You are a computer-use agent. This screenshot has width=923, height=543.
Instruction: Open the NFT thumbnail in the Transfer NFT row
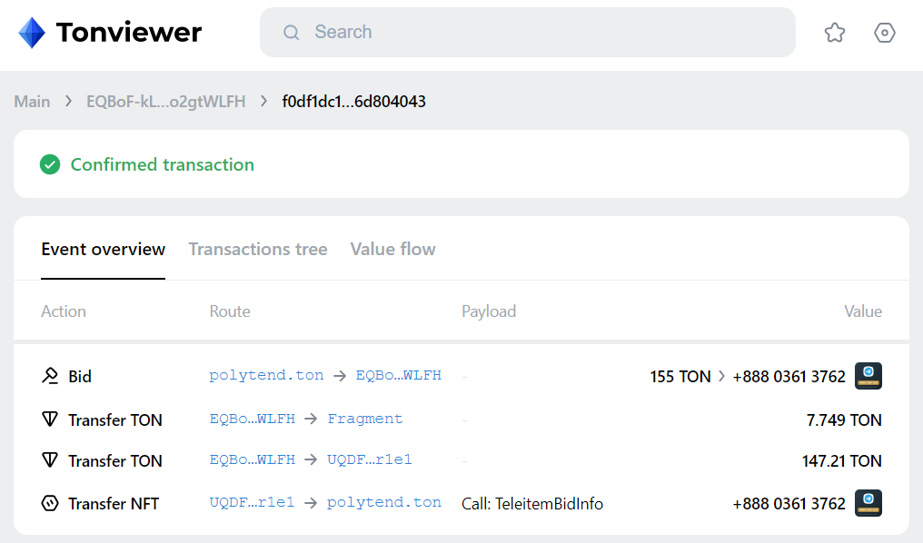tap(868, 503)
